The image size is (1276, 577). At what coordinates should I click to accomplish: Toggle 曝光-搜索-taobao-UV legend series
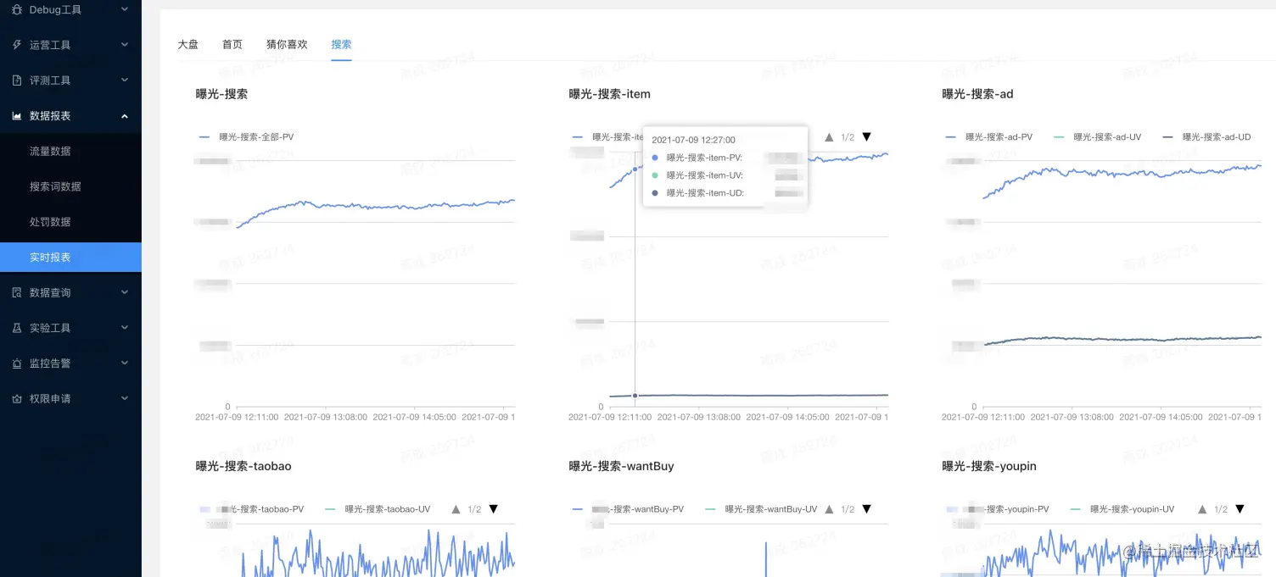(x=378, y=509)
